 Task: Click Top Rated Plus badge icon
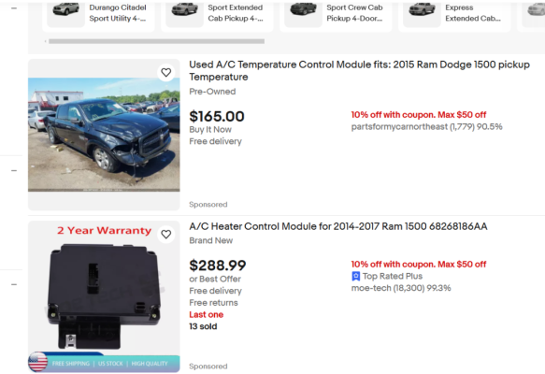(355, 277)
